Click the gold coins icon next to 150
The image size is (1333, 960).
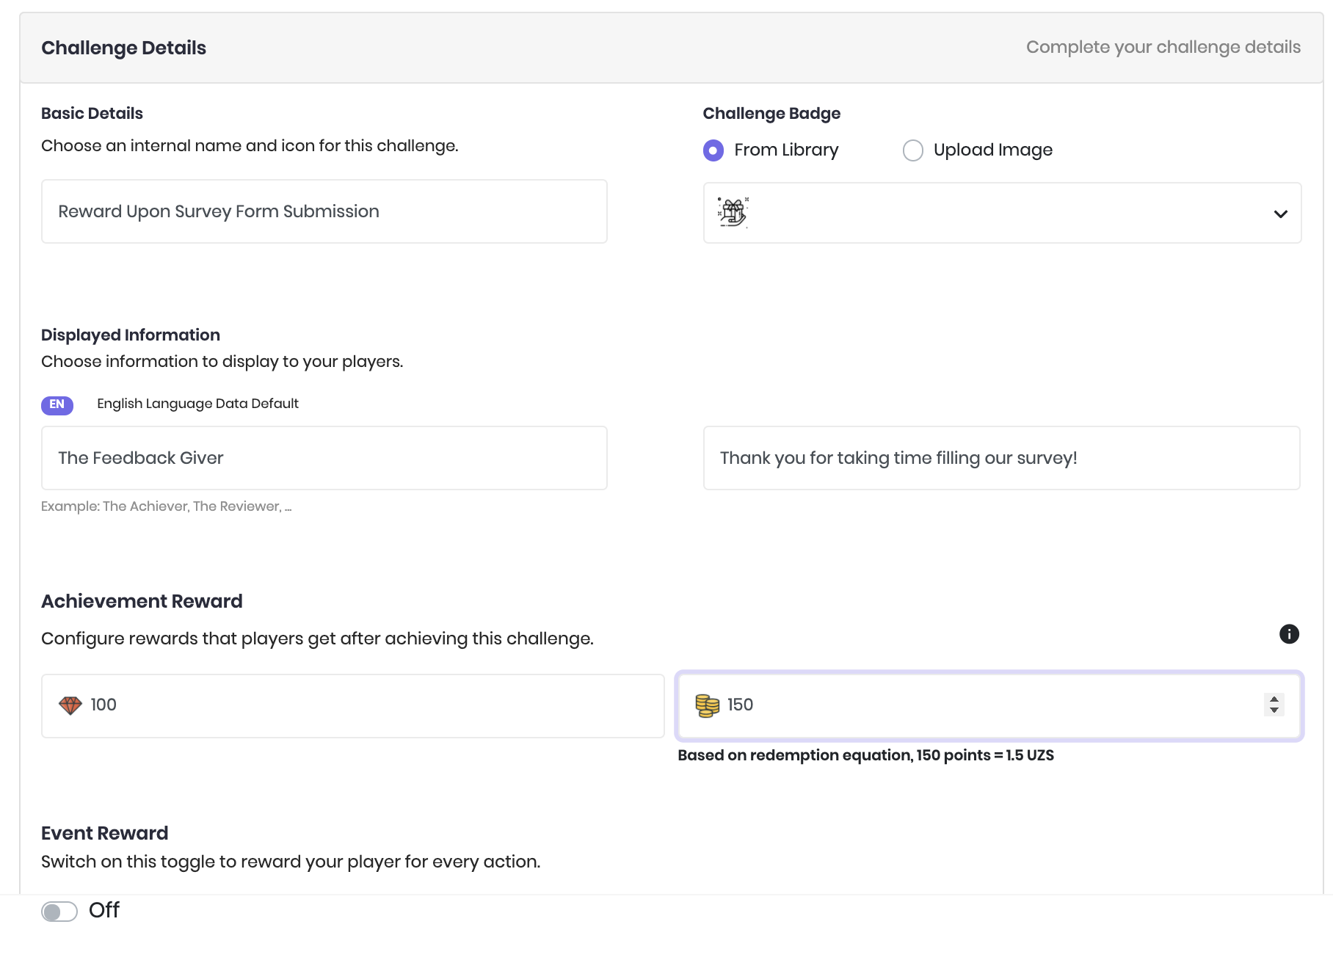(x=708, y=705)
